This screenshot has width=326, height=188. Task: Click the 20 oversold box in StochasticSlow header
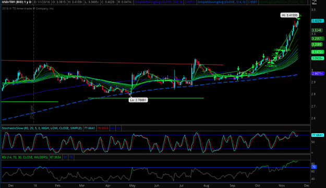[x=118, y=128]
